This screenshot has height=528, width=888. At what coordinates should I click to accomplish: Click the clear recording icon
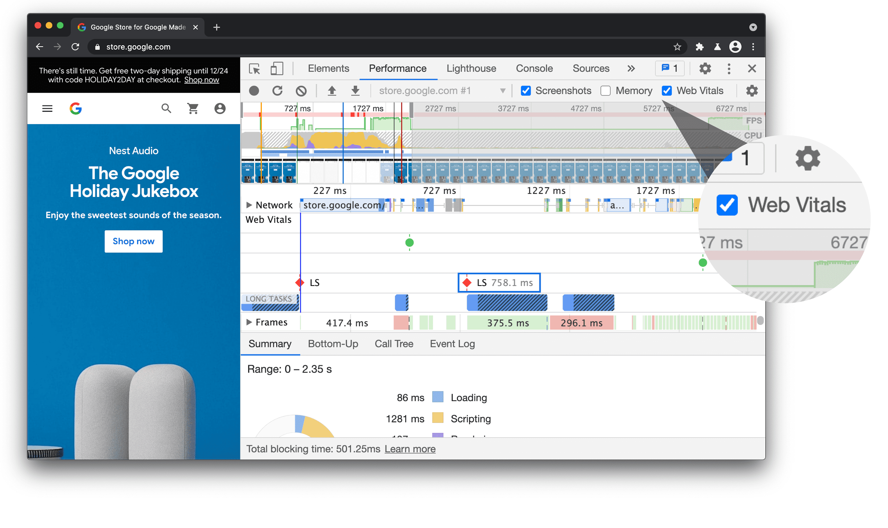[x=302, y=90]
